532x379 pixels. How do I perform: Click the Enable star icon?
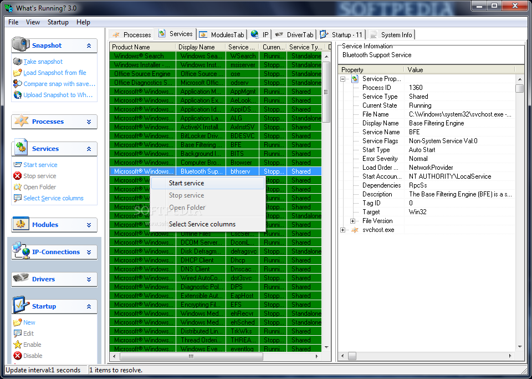[x=18, y=345]
